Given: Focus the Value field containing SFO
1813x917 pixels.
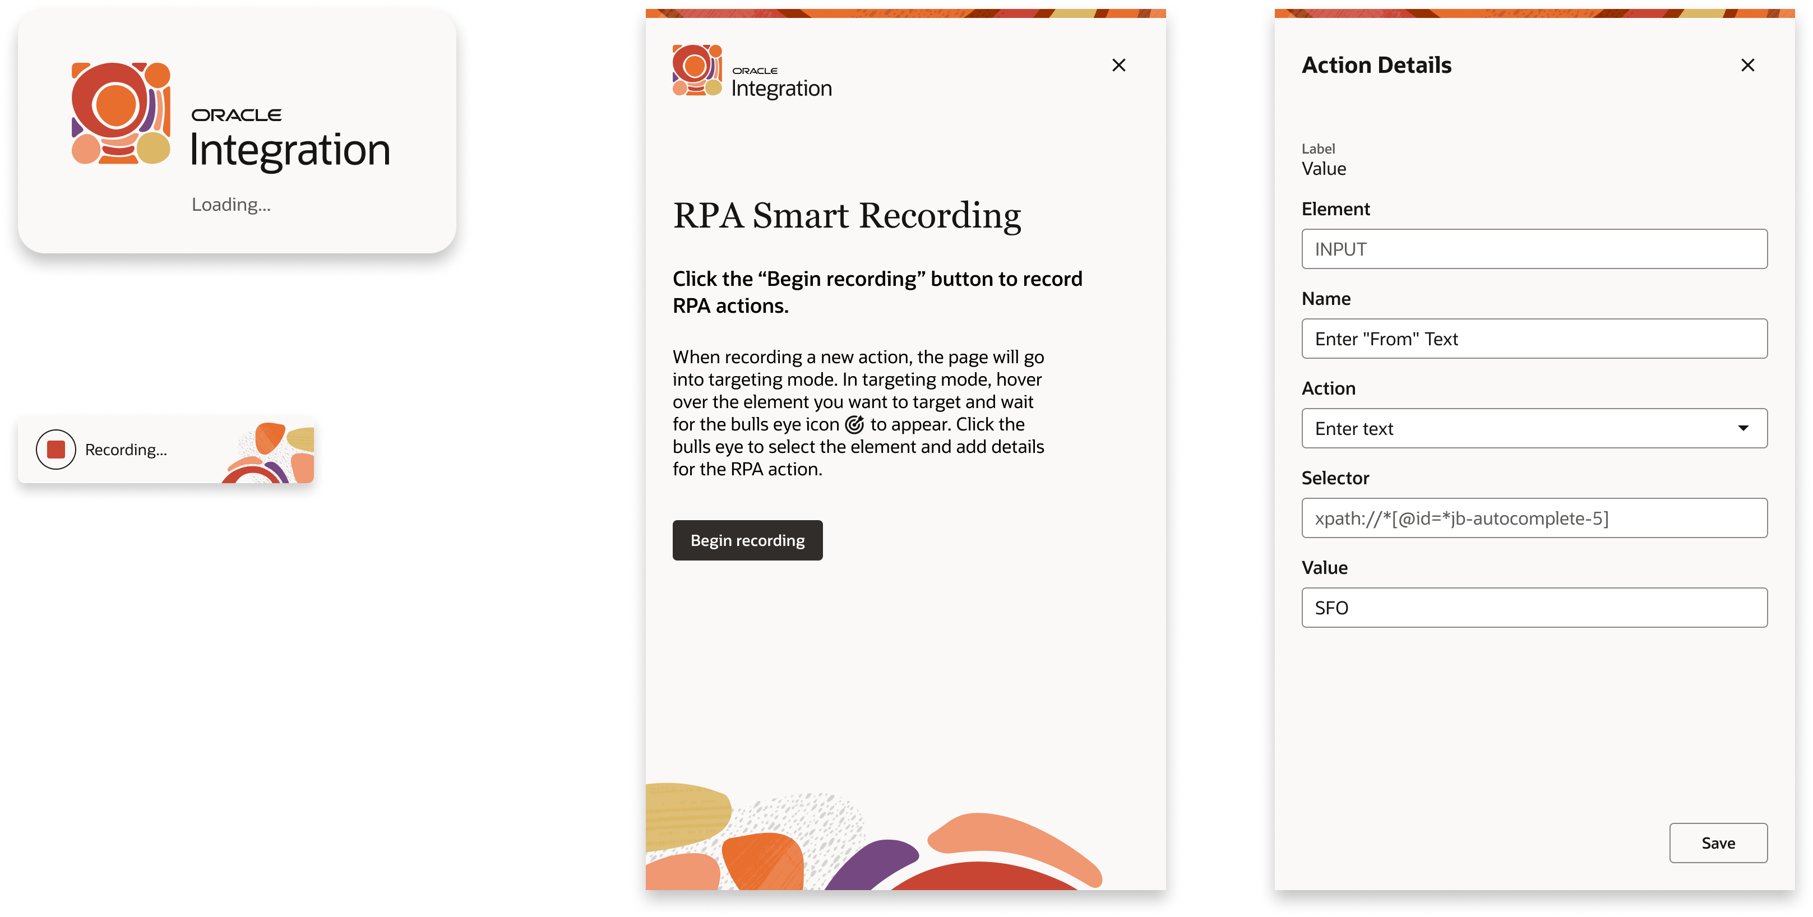Looking at the screenshot, I should tap(1534, 608).
